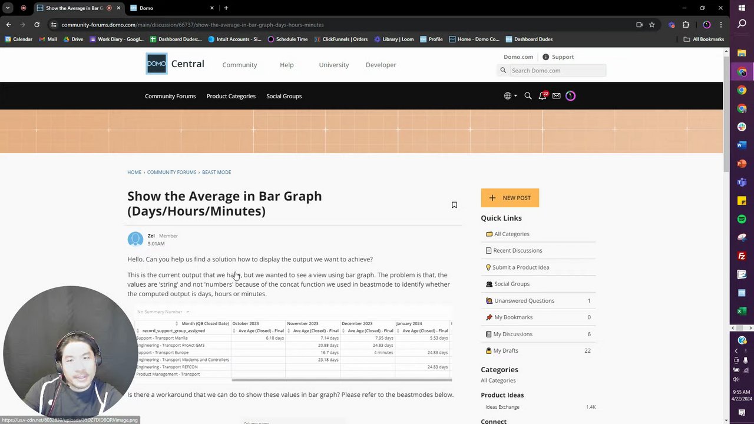Open the Ideas Exchange category
Screen dimensions: 754x424
click(x=502, y=407)
